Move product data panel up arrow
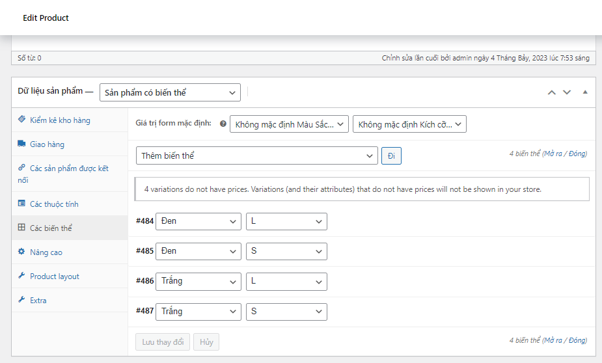 [x=552, y=92]
